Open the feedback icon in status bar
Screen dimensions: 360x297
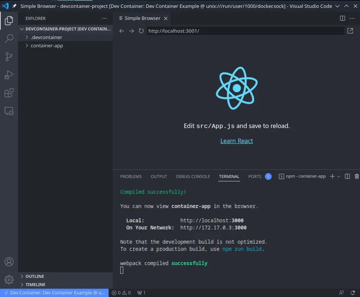341,292
